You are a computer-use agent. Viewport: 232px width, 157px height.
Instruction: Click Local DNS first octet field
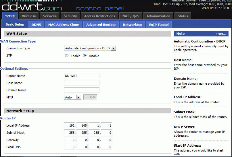pos(70,147)
